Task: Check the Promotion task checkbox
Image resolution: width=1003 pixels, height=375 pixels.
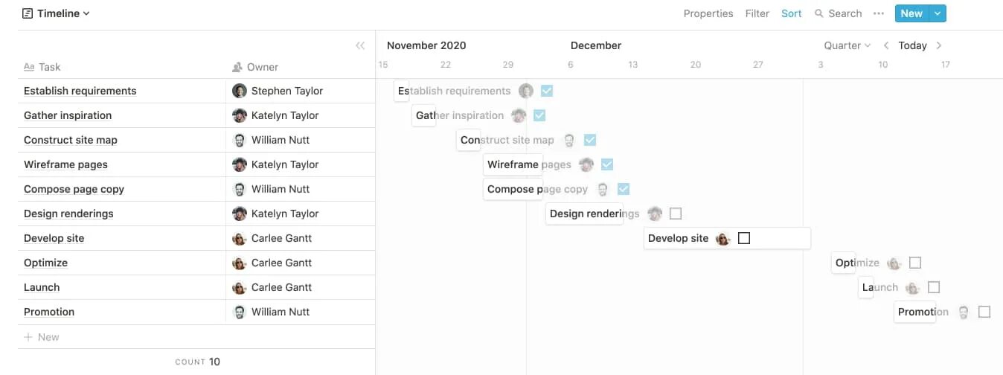Action: coord(984,312)
